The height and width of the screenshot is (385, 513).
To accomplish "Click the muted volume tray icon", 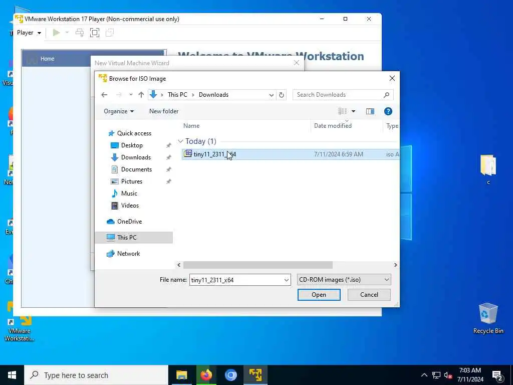I will [x=447, y=375].
